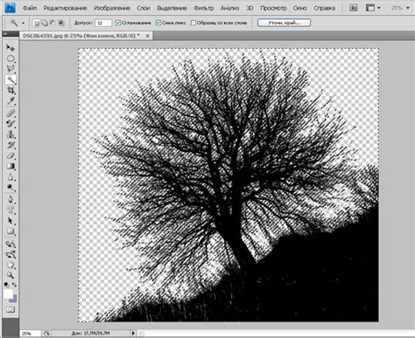This screenshot has width=415, height=338.
Task: Open the Фильтр menu
Action: click(x=204, y=8)
